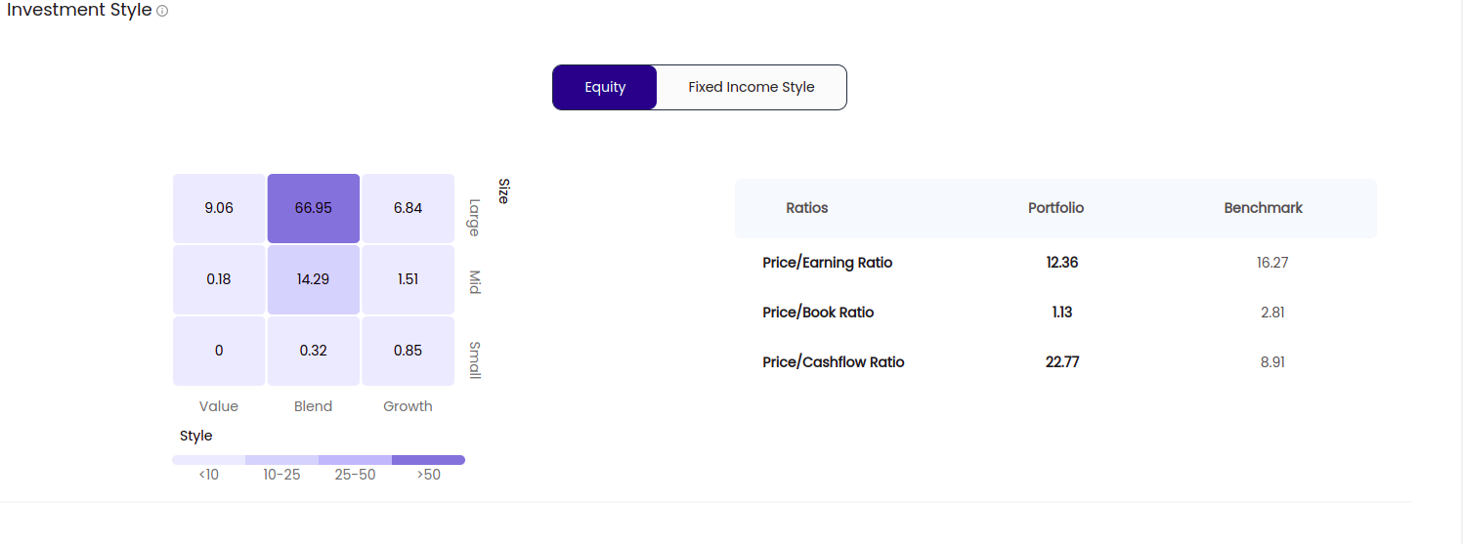Click the Large Blend cell 66.95
This screenshot has height=544, width=1463.
pos(314,208)
